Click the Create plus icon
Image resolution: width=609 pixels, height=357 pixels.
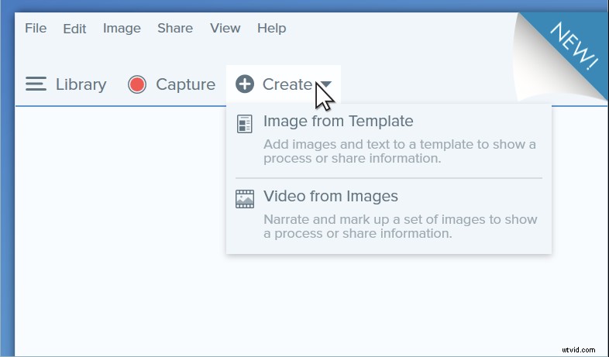[x=245, y=84]
